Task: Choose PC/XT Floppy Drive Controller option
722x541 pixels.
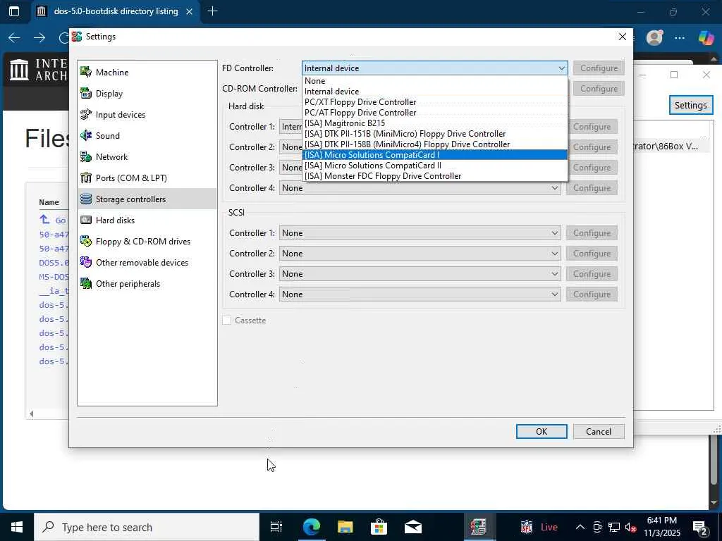Action: pyautogui.click(x=434, y=101)
